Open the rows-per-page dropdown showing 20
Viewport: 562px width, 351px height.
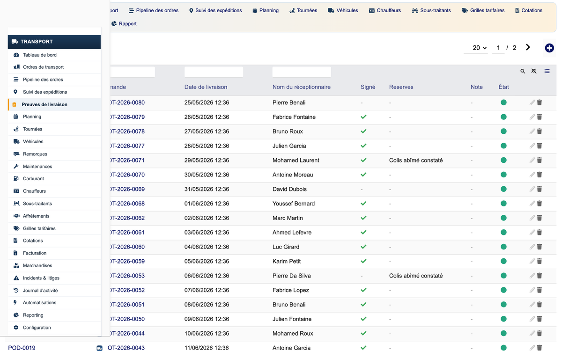(x=477, y=48)
